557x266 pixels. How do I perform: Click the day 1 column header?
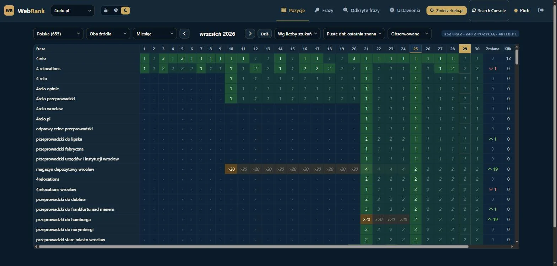tap(145, 49)
